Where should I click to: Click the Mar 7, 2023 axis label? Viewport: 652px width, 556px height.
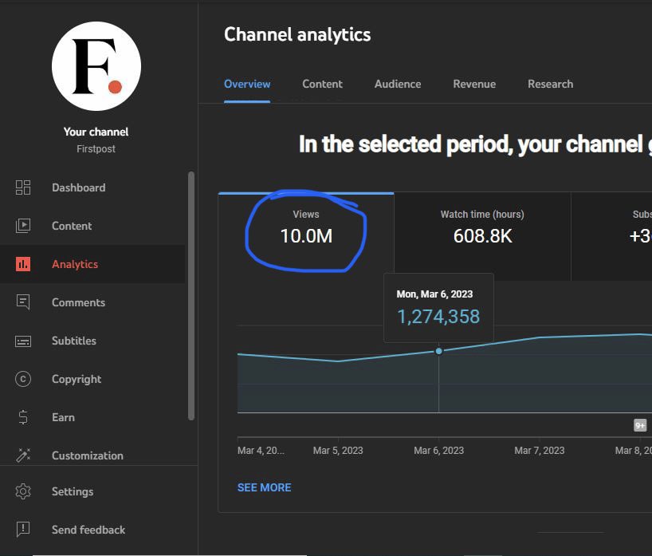540,451
